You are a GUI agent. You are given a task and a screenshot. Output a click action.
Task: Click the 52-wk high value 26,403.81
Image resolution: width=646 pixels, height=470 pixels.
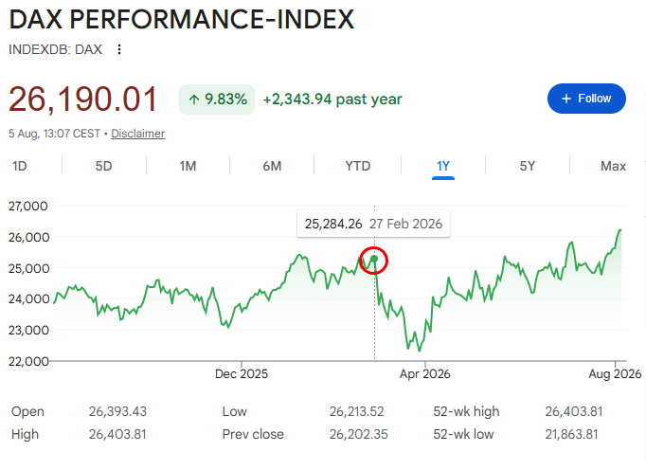click(574, 411)
